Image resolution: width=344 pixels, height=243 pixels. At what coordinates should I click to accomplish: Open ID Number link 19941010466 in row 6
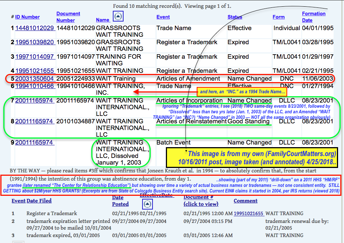pos(35,86)
